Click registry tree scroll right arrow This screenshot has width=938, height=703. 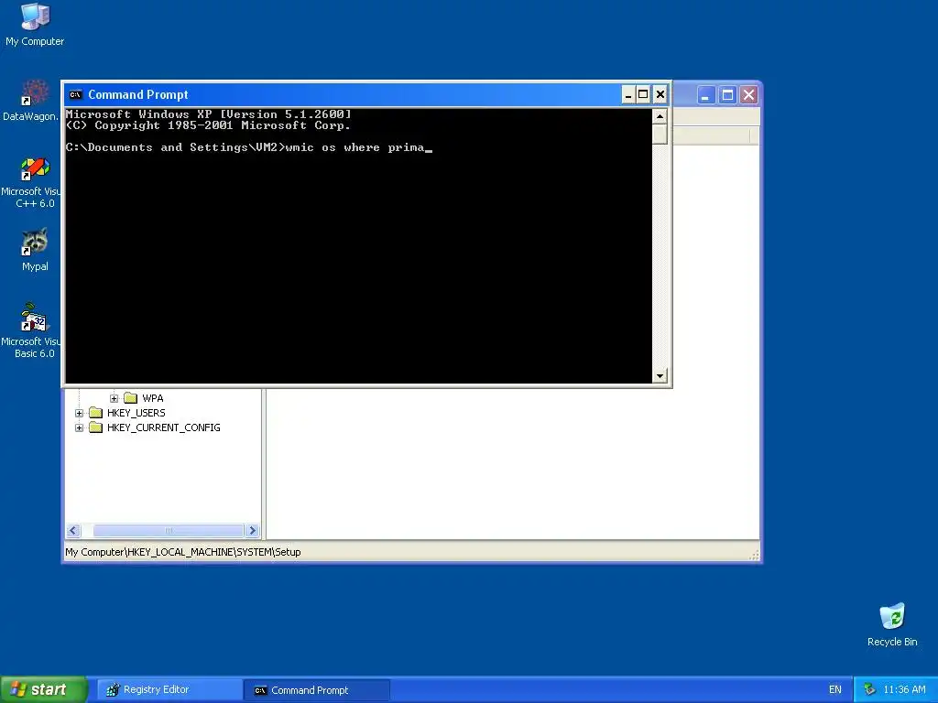tap(253, 530)
